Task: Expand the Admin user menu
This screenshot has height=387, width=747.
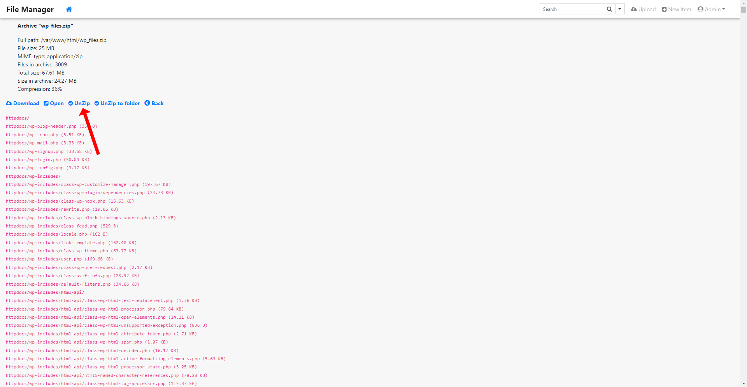Action: (x=711, y=9)
